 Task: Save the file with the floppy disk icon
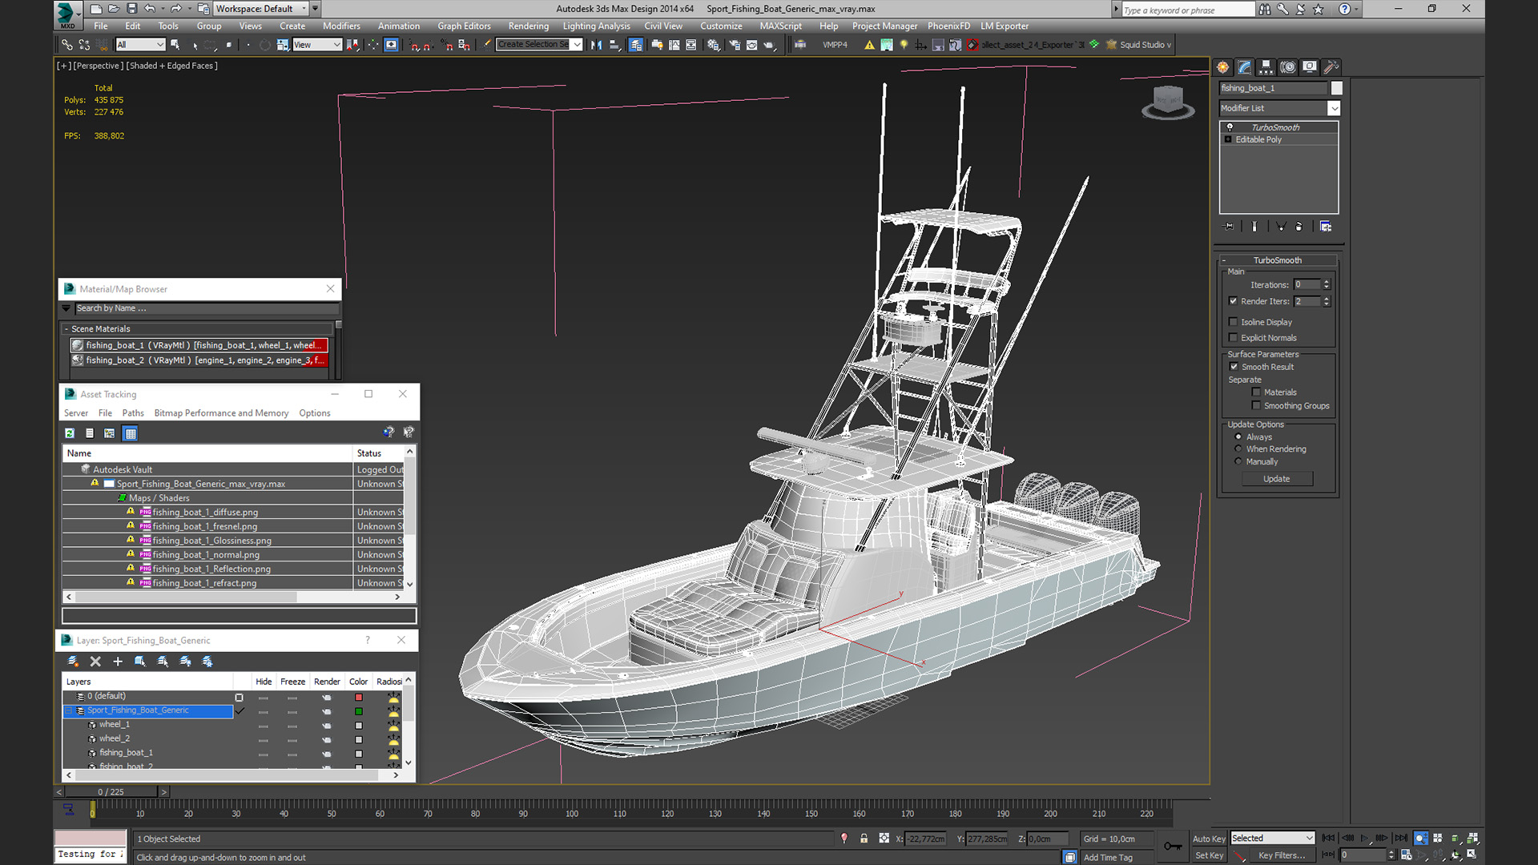tap(132, 9)
